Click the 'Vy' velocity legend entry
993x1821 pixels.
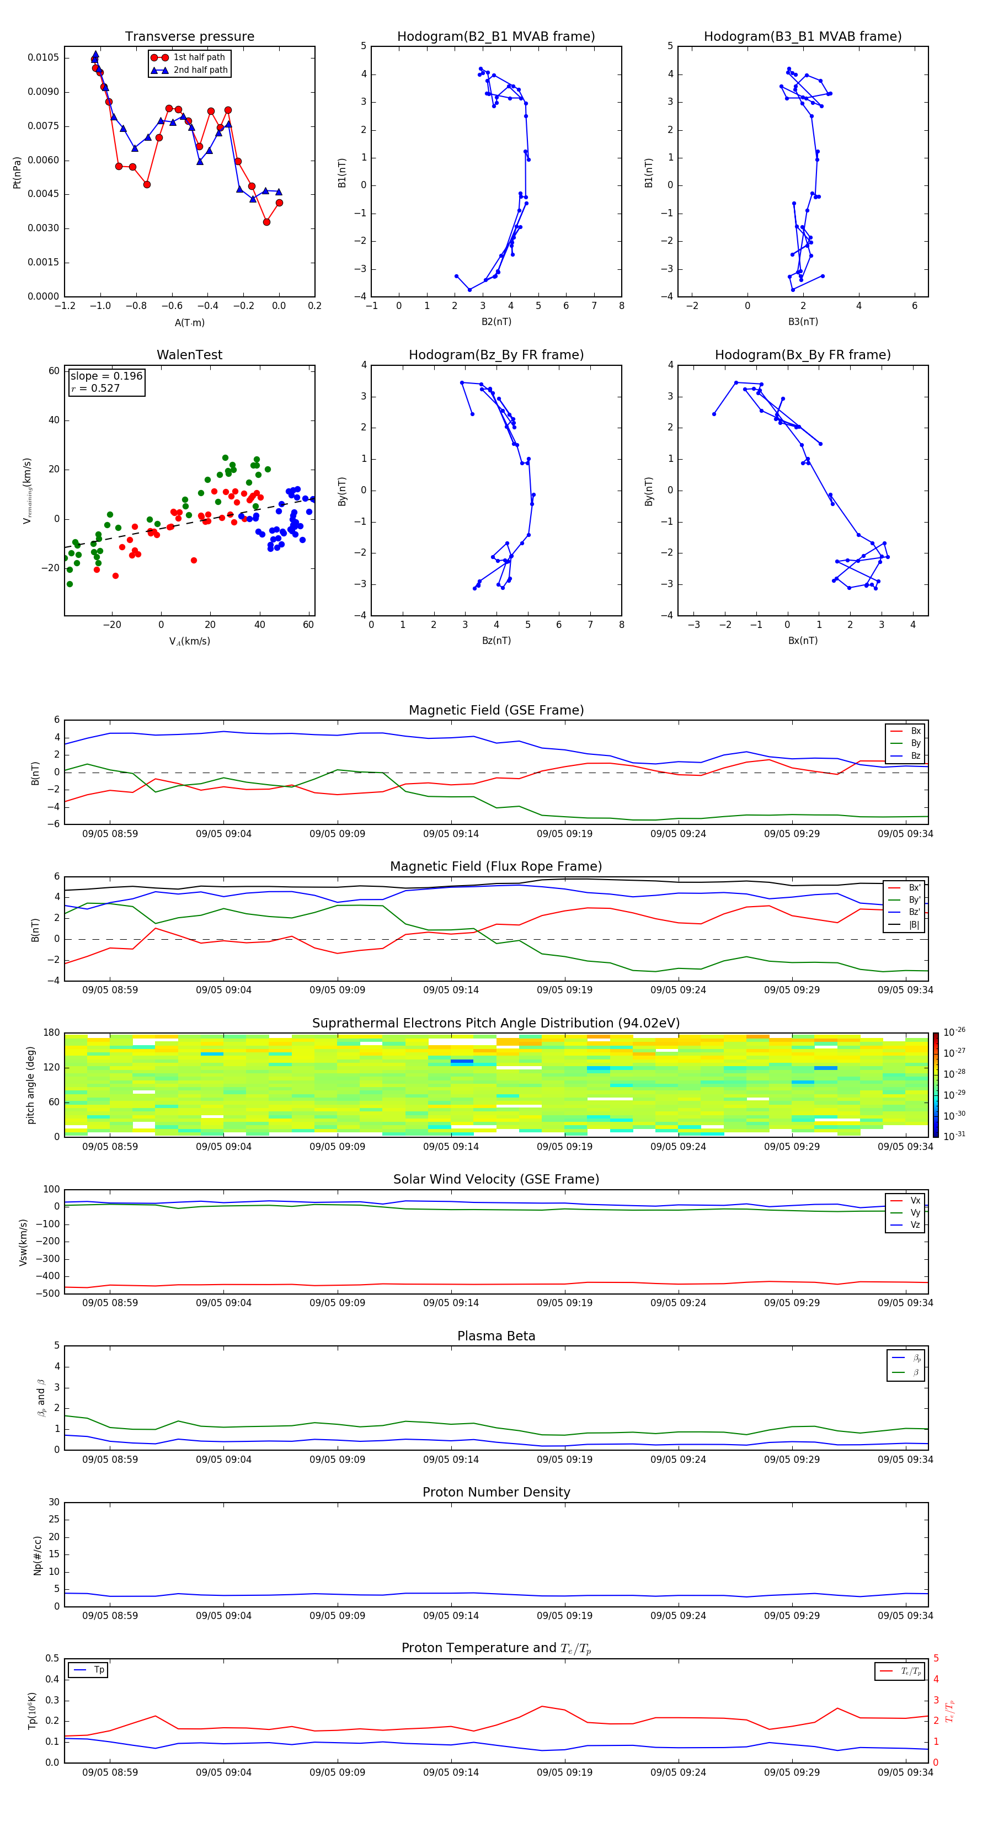point(905,1213)
